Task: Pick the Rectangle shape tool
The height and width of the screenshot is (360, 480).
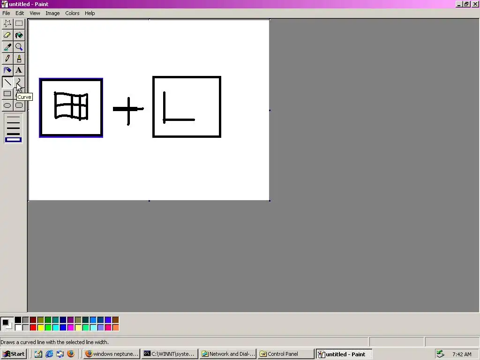Action: (7, 94)
